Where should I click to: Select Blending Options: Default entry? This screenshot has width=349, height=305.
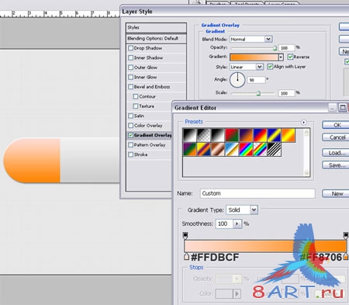pyautogui.click(x=156, y=39)
